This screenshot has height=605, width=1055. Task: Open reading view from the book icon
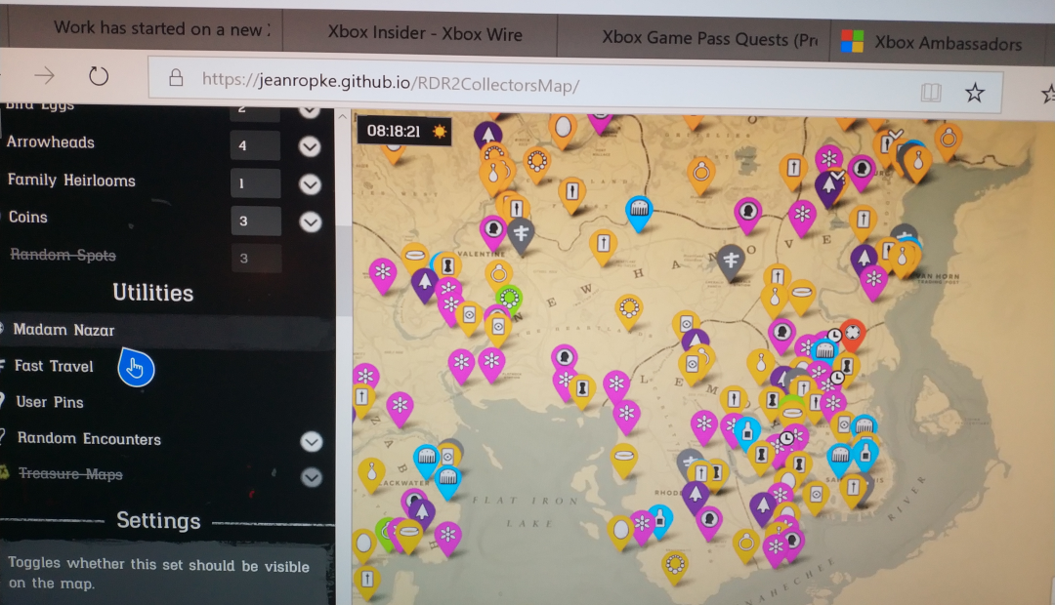(931, 92)
